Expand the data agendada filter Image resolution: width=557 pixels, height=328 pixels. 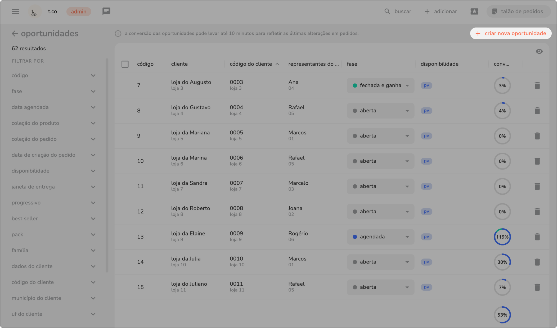point(93,107)
